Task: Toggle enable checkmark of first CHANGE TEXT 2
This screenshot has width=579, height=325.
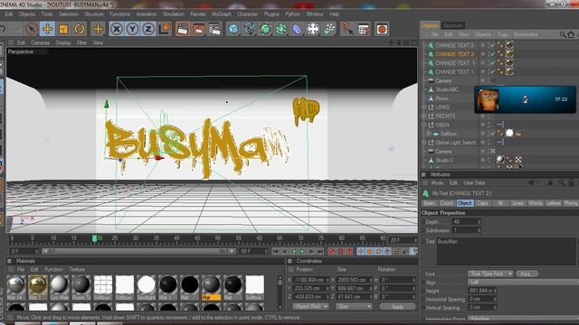Action: pyautogui.click(x=492, y=45)
